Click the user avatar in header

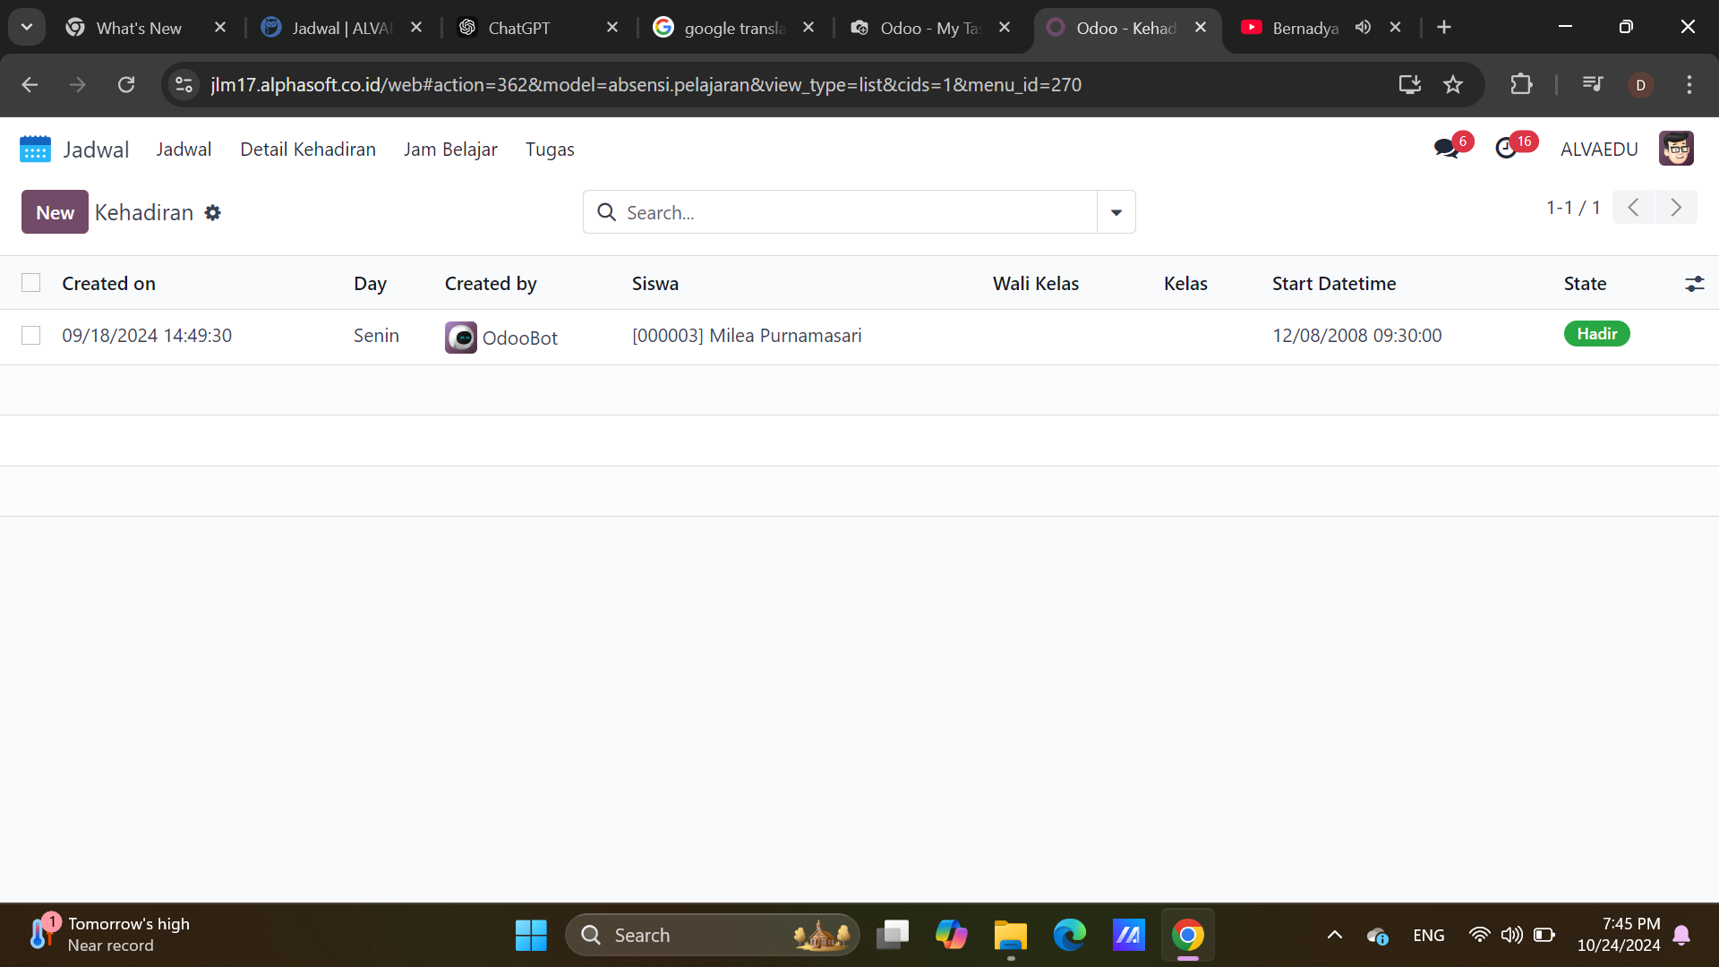1675,149
